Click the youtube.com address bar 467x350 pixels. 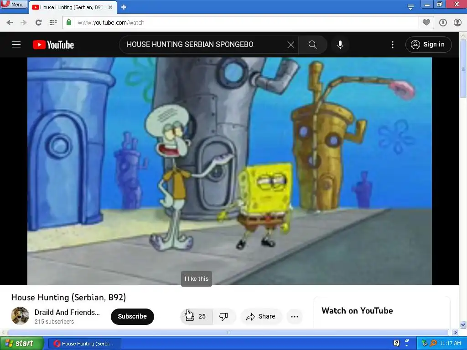(x=240, y=23)
